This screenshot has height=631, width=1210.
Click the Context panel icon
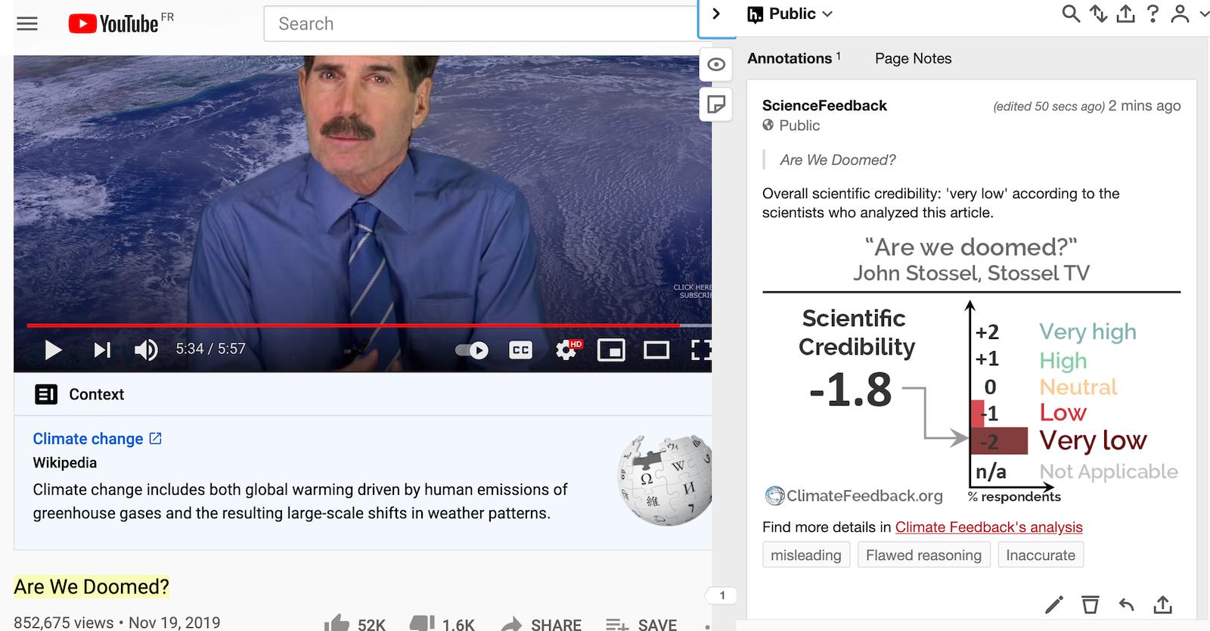[46, 394]
